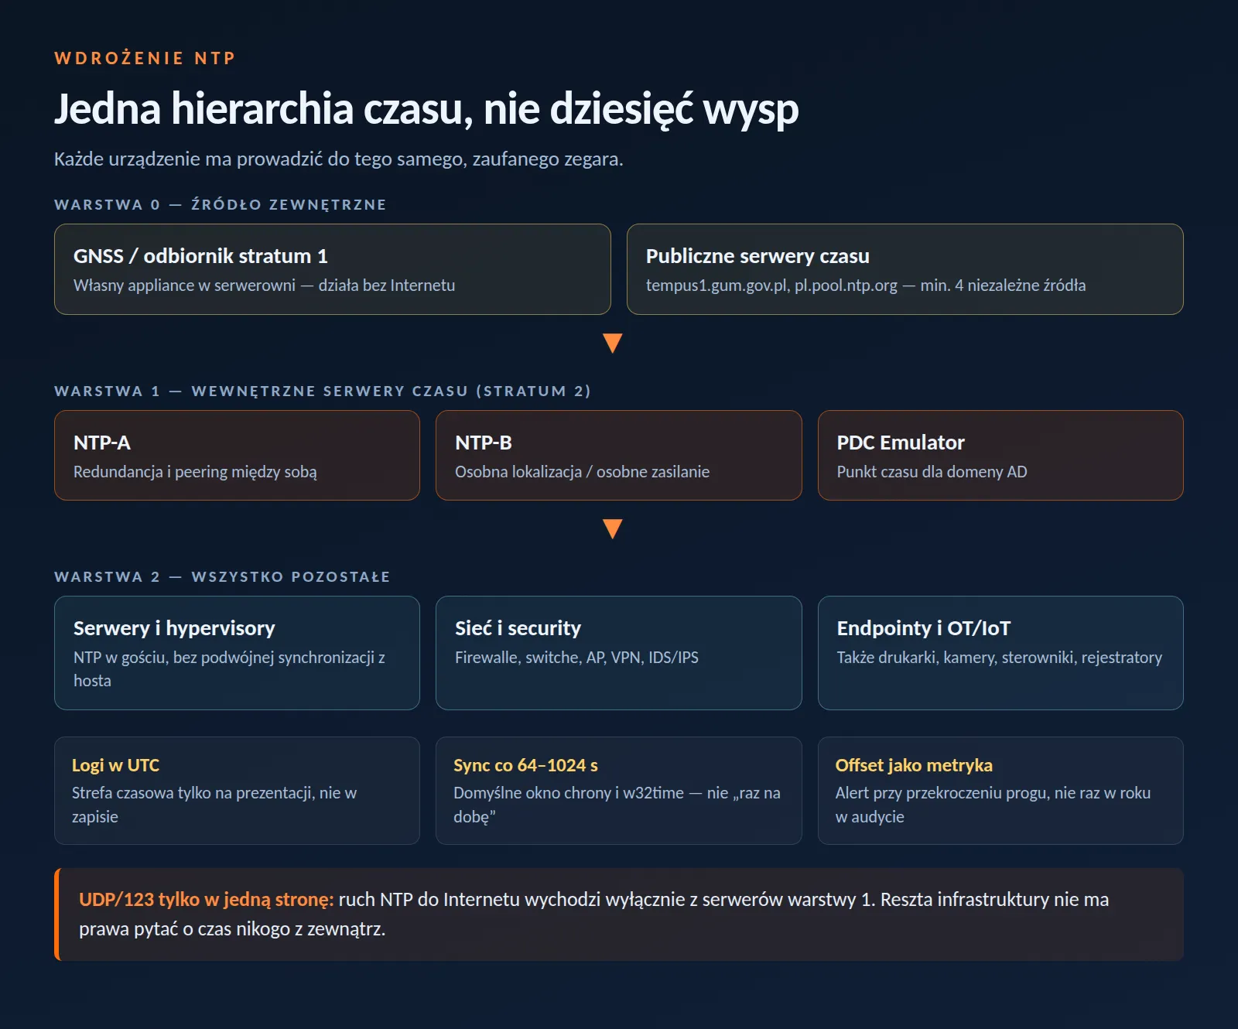
Task: Select the 'Sieć i security' card title
Action: pos(518,628)
